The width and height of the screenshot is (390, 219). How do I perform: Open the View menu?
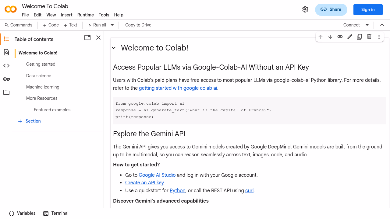[51, 15]
